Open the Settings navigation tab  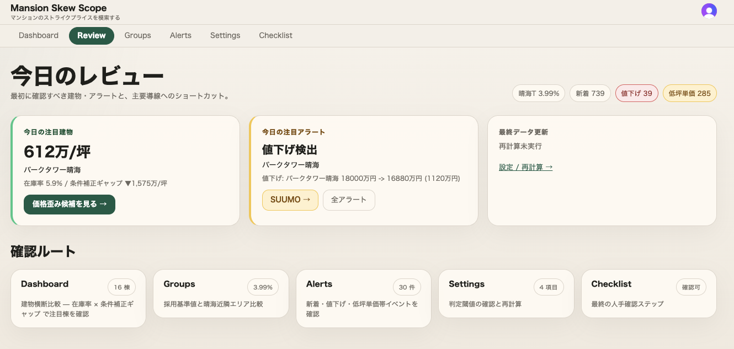pos(225,35)
